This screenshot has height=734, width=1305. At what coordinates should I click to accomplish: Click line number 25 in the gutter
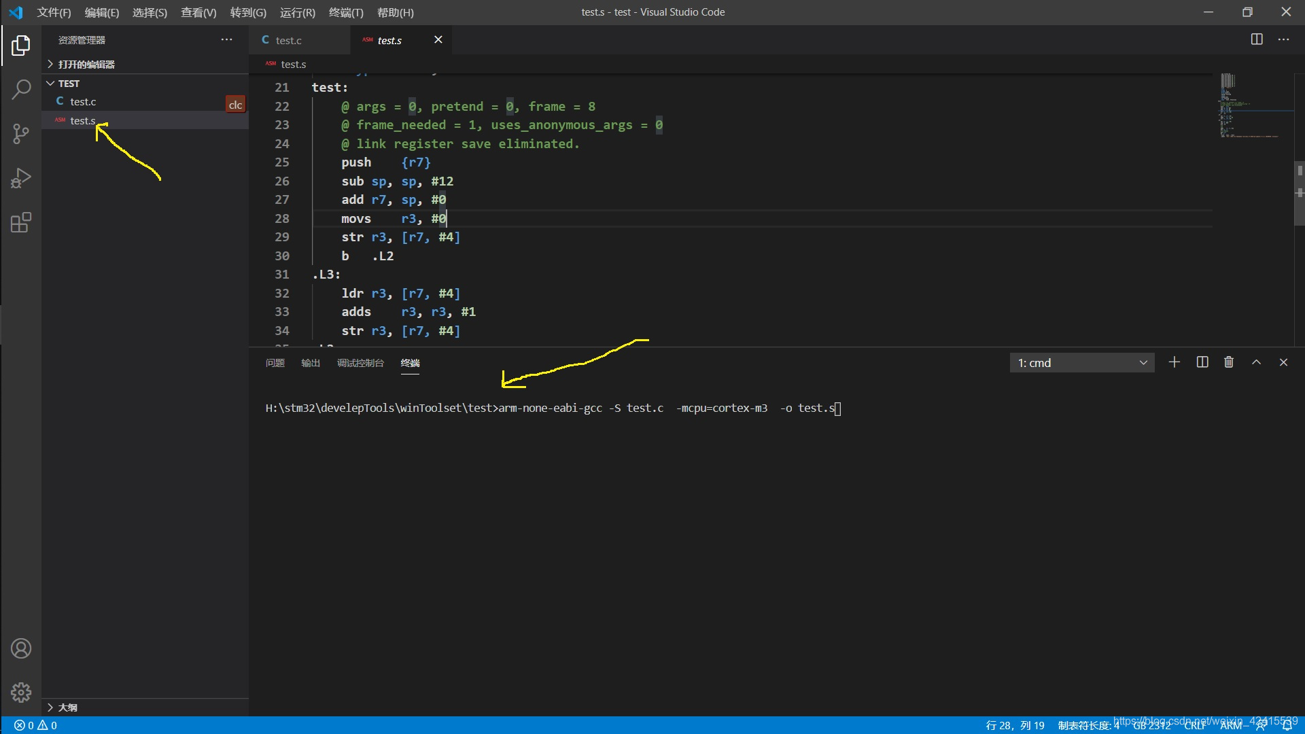(281, 162)
